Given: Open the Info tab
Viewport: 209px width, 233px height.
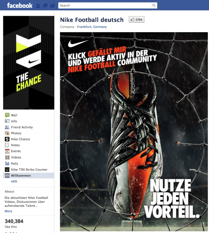Looking at the screenshot, I should [14, 121].
